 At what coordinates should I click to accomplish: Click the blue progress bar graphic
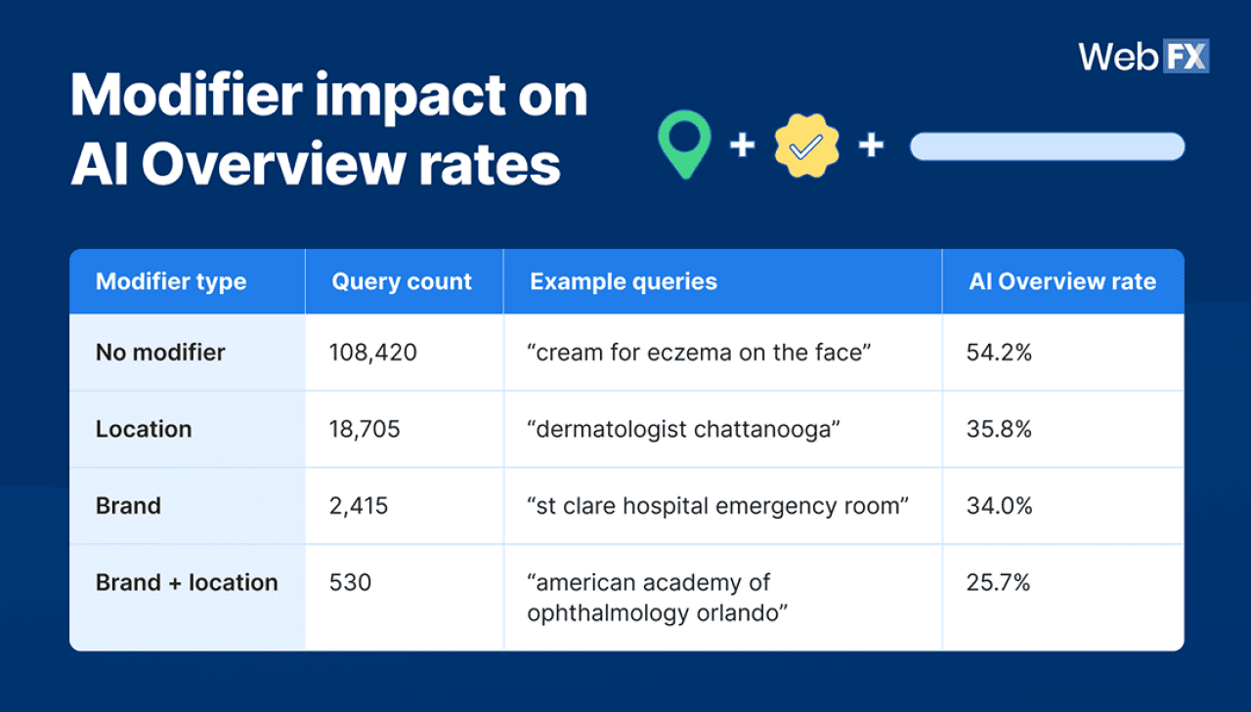1047,147
